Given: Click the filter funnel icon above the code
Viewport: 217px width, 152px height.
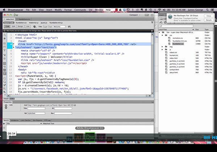Looking at the screenshot, I should click(x=152, y=22).
